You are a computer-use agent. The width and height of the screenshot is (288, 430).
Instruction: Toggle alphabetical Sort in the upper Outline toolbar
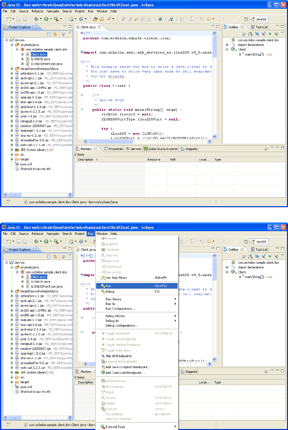(250, 34)
